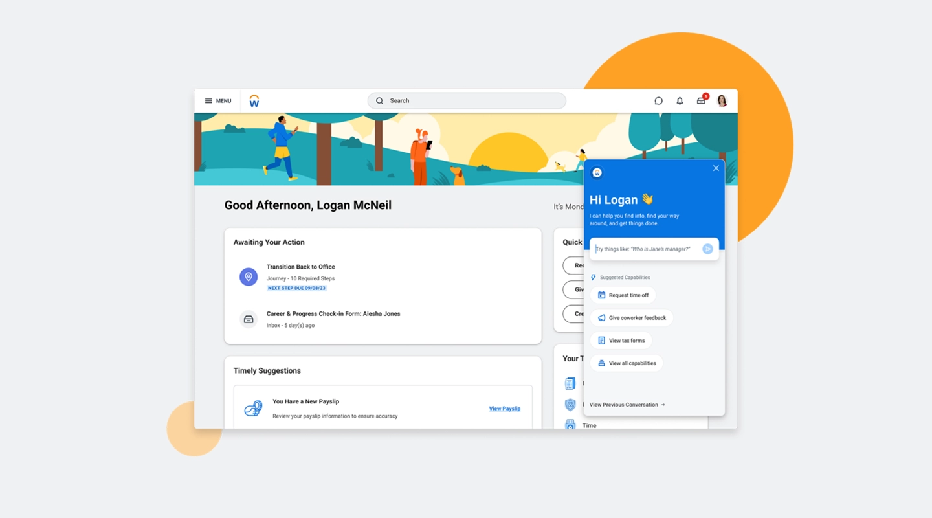Close the assistant chat panel
This screenshot has height=518, width=932.
pos(716,168)
